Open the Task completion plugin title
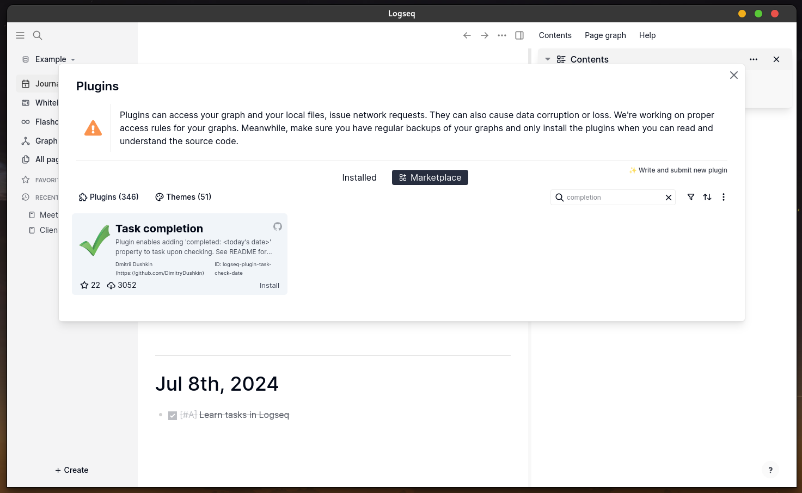 point(160,229)
